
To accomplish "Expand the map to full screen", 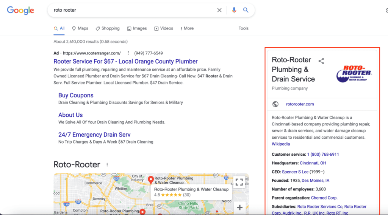I will (x=239, y=182).
